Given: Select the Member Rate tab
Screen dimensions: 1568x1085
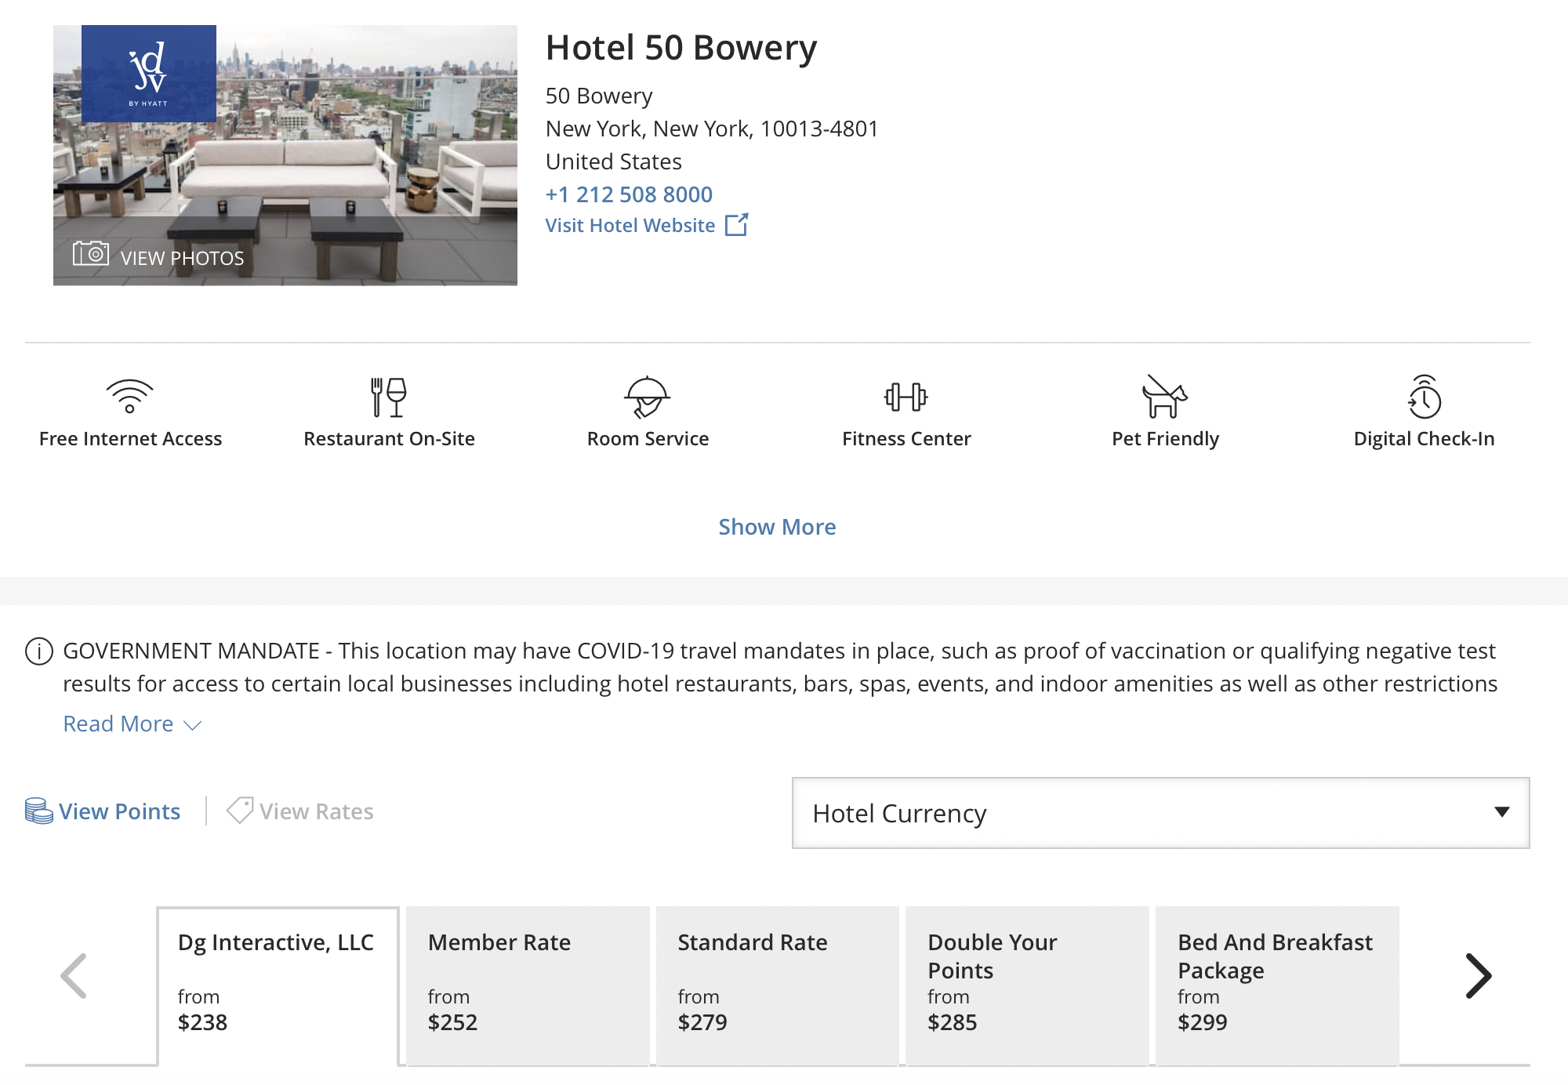Looking at the screenshot, I should [x=528, y=986].
